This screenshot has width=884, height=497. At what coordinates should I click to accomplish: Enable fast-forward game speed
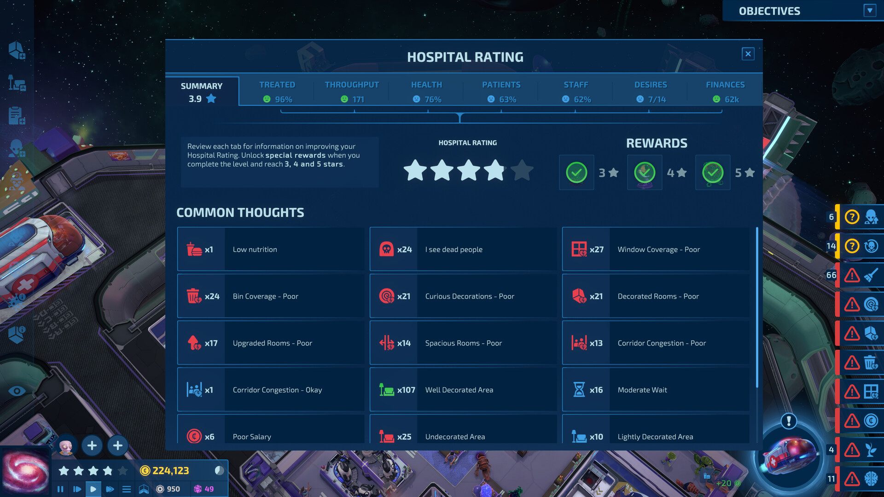(x=110, y=489)
